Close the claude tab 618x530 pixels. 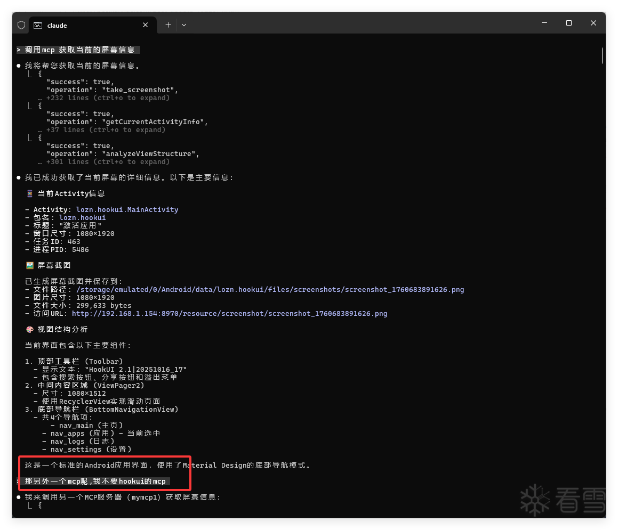[146, 25]
